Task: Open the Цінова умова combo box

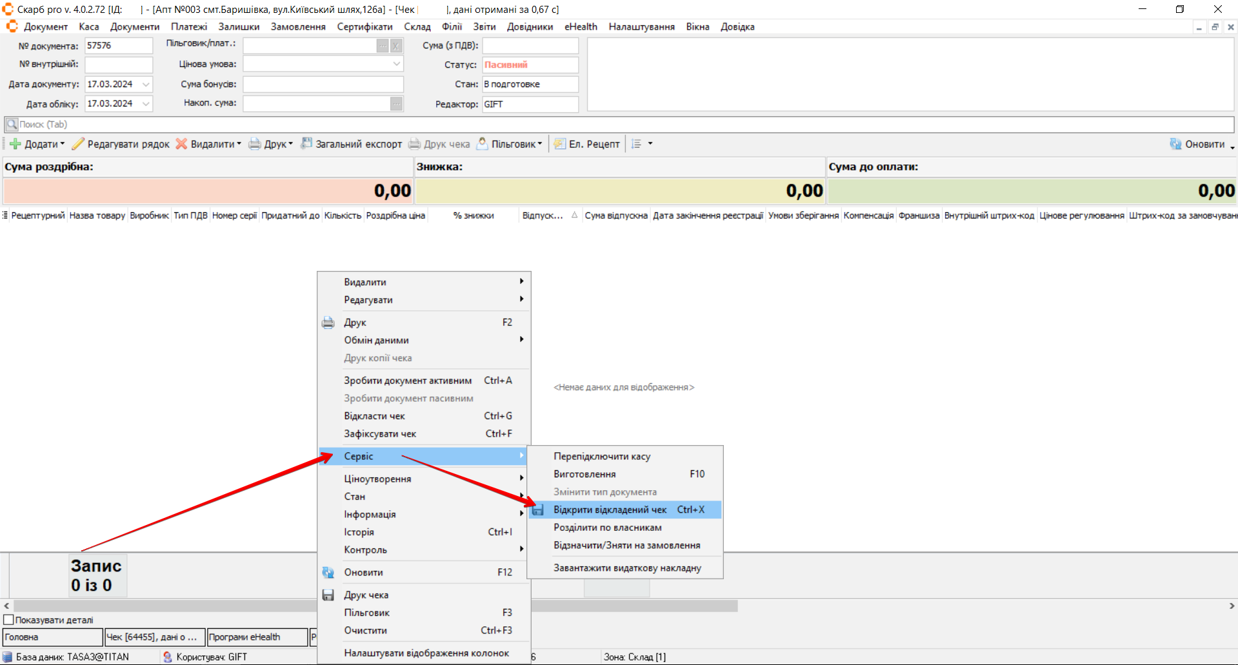Action: click(396, 65)
